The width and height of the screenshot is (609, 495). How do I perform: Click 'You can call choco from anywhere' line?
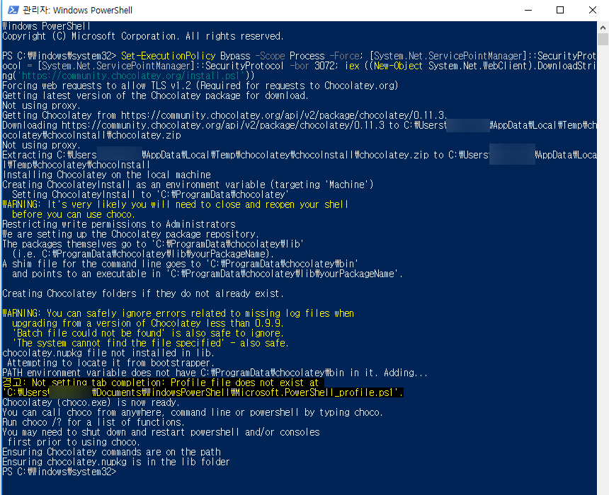coord(193,412)
